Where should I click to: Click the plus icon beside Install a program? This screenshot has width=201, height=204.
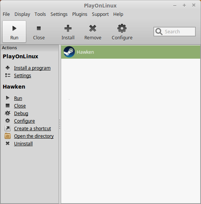pyautogui.click(x=8, y=68)
